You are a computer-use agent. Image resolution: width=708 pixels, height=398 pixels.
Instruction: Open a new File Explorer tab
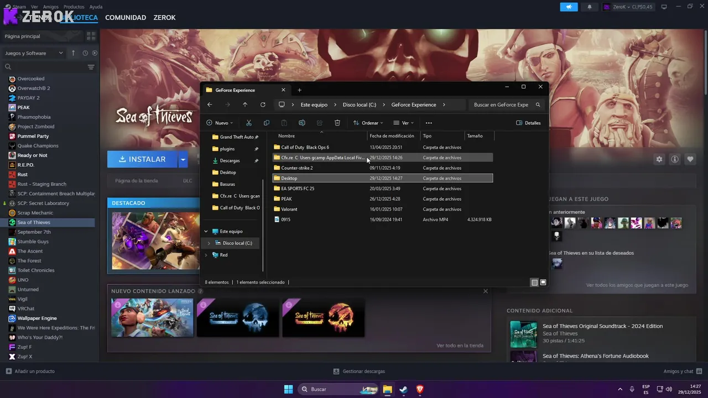299,90
